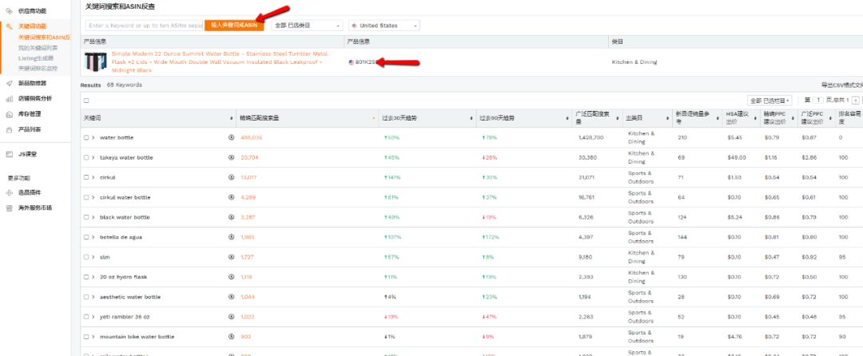Viewport: 863px width, 356px height.
Task: Click the 产品列表 icon in sidebar
Action: point(9,129)
